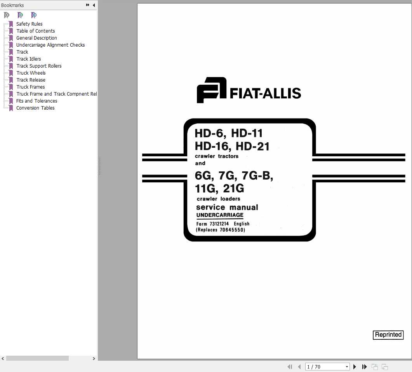The image size is (412, 372).
Task: Collapse the Bookmarks panel with left triangle
Action: tap(94, 5)
